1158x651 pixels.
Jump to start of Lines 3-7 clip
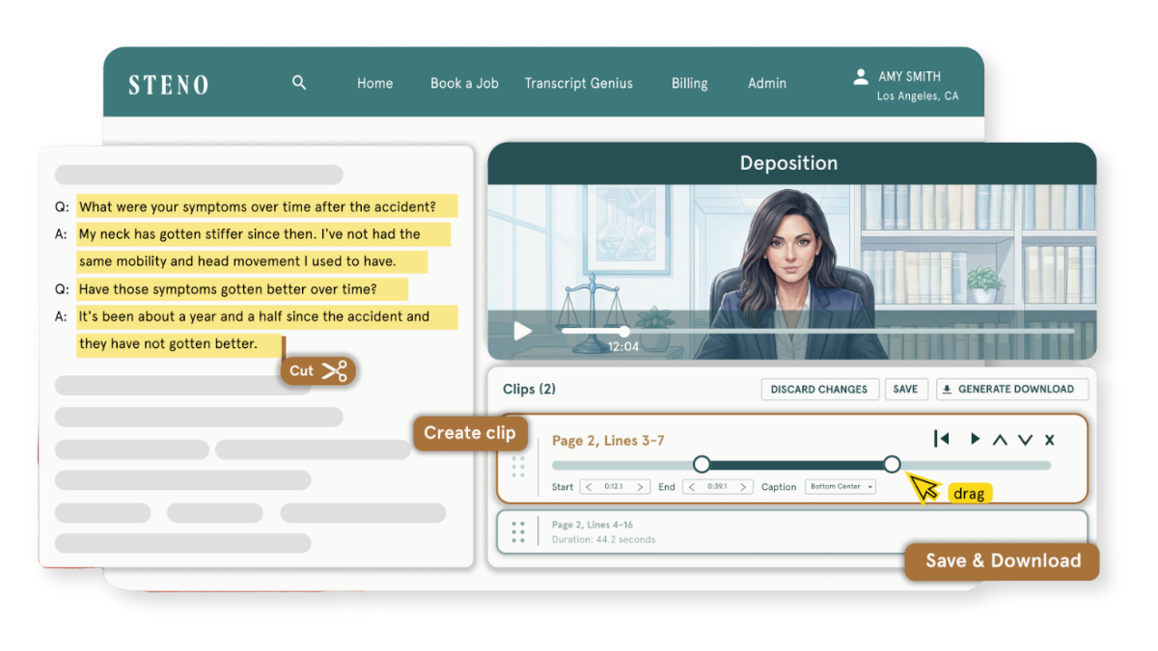pyautogui.click(x=941, y=439)
